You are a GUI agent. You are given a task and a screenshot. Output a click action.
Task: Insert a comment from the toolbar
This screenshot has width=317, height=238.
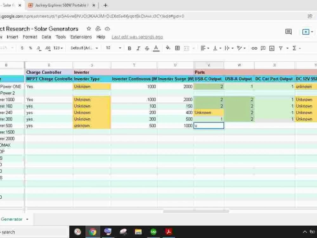(x=263, y=48)
